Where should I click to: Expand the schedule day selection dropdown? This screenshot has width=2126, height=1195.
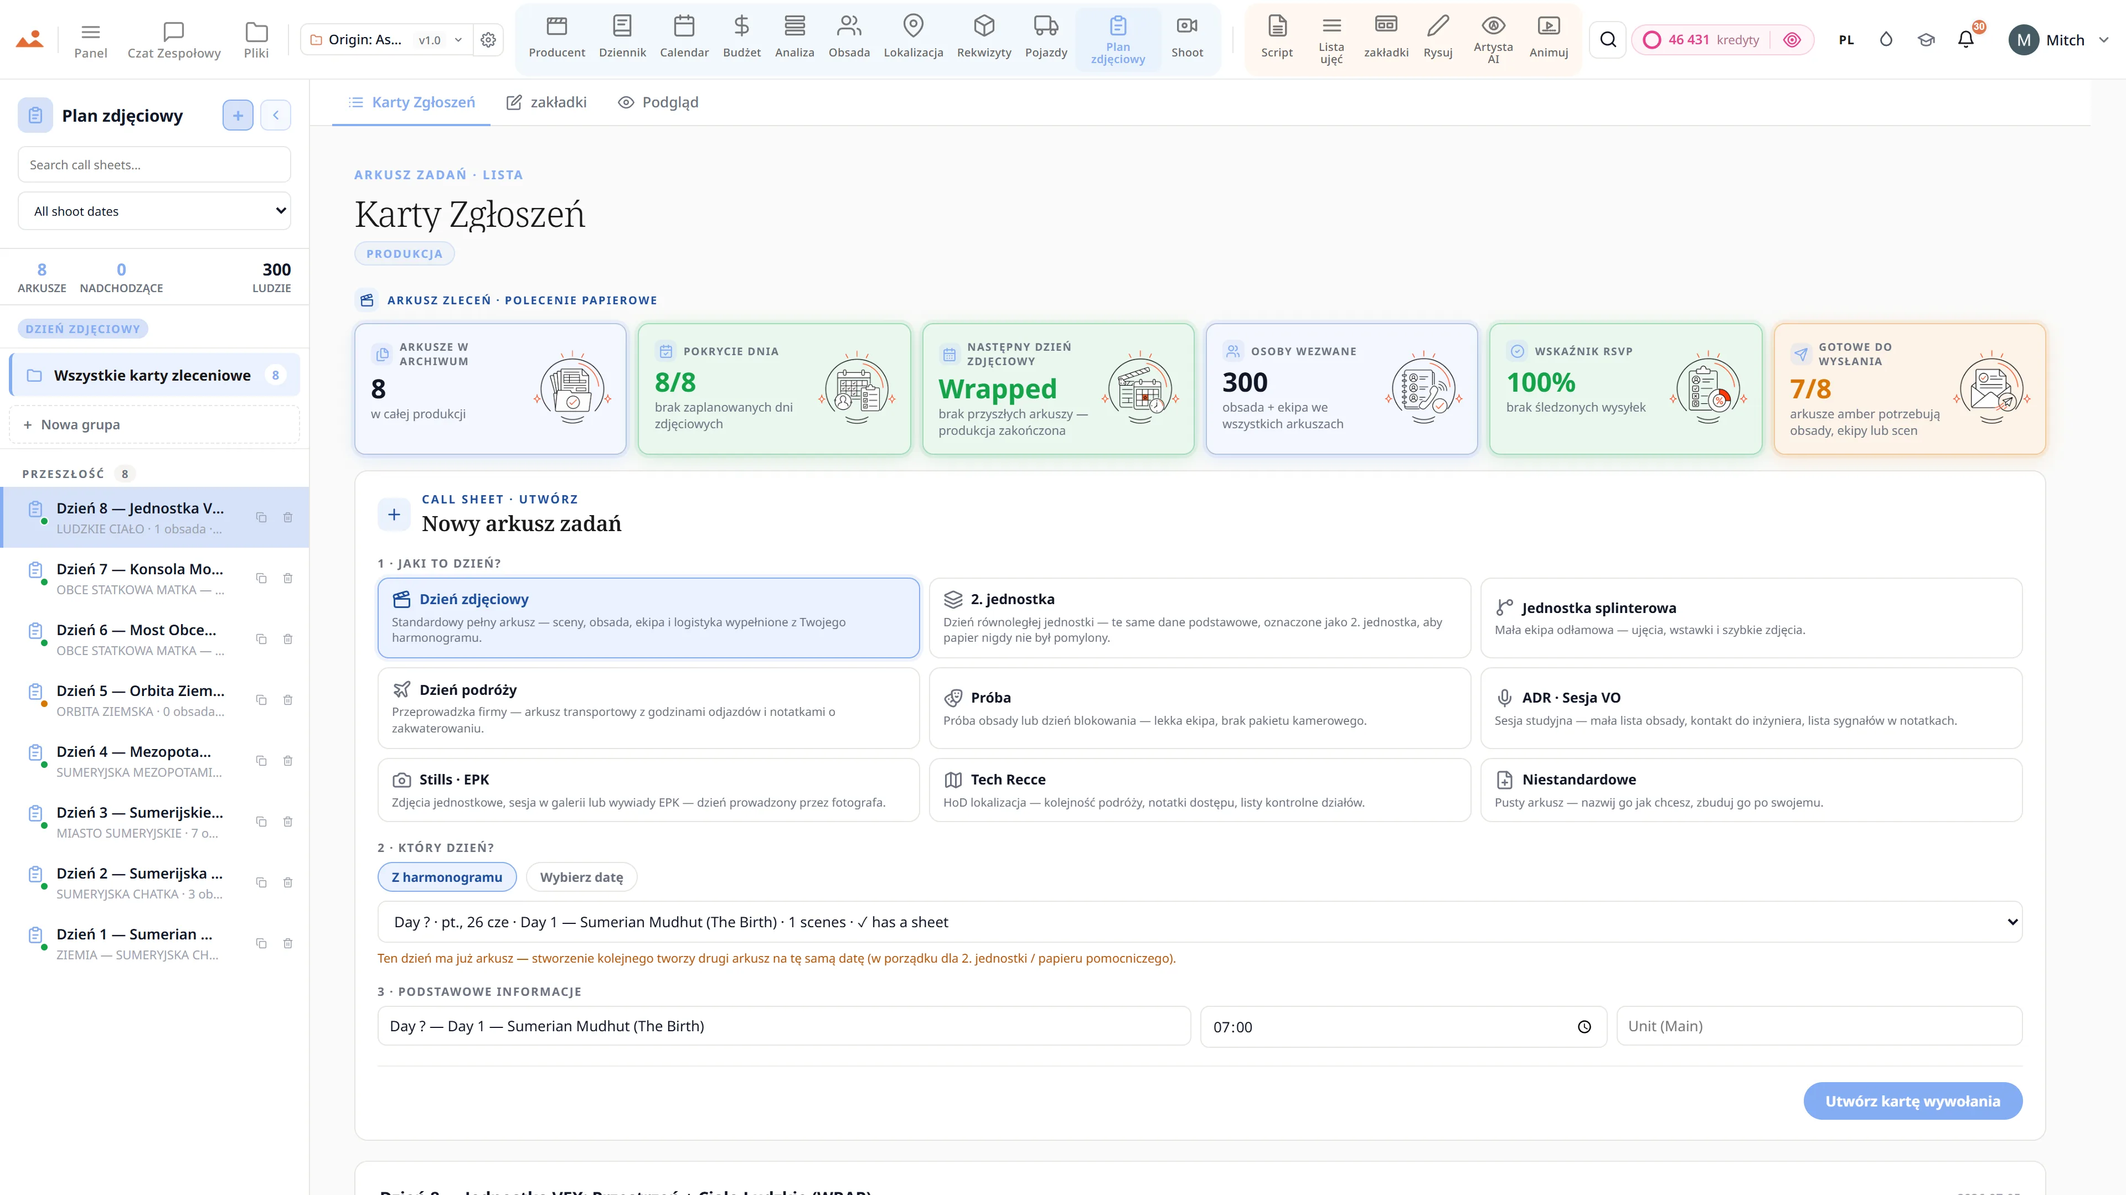(1199, 921)
